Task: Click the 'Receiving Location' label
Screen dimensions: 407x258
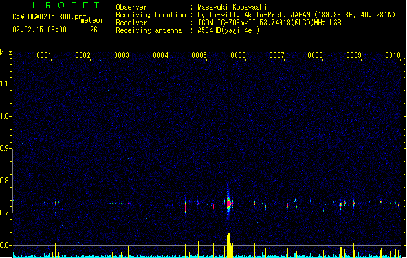Action: 151,15
